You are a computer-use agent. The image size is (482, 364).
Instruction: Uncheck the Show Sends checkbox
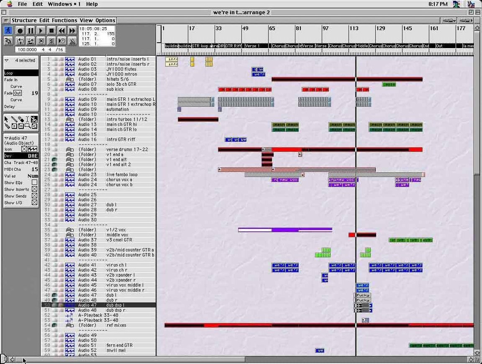pos(34,196)
